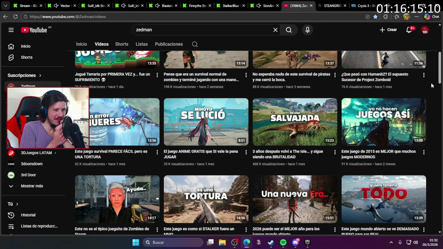Viewport: 443px width, 249px height.
Task: Expand Suscripciones section chevron
Action: pos(40,75)
